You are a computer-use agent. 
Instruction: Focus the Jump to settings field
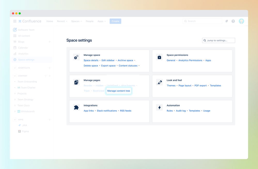pyautogui.click(x=218, y=40)
